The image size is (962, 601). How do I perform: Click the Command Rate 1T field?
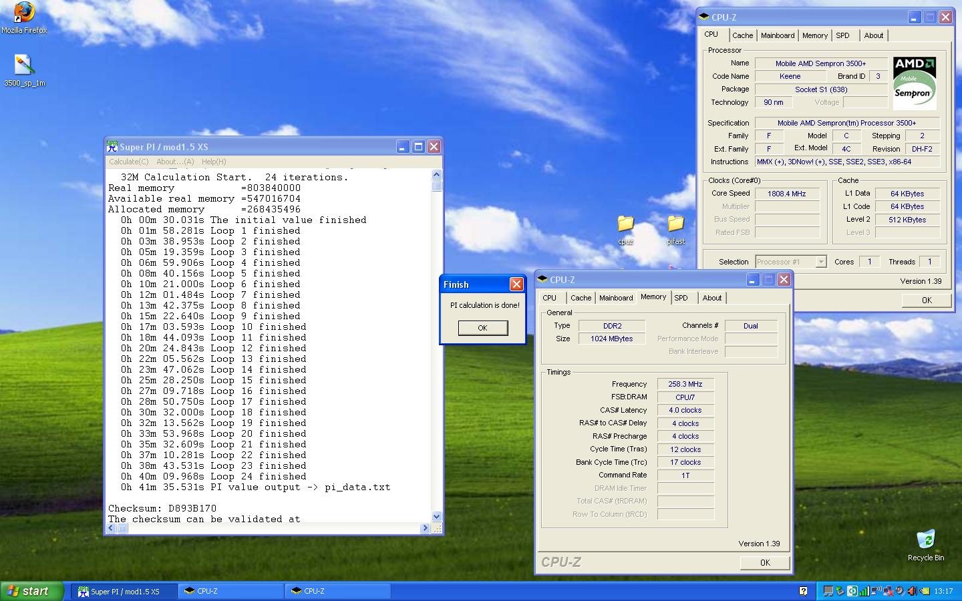(x=685, y=475)
